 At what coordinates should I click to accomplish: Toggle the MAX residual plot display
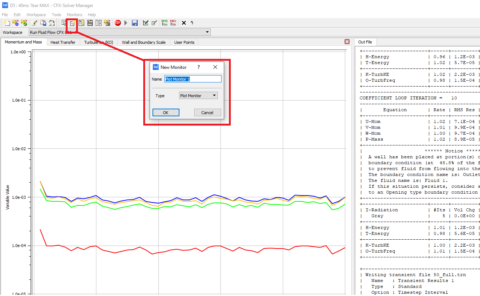[173, 23]
